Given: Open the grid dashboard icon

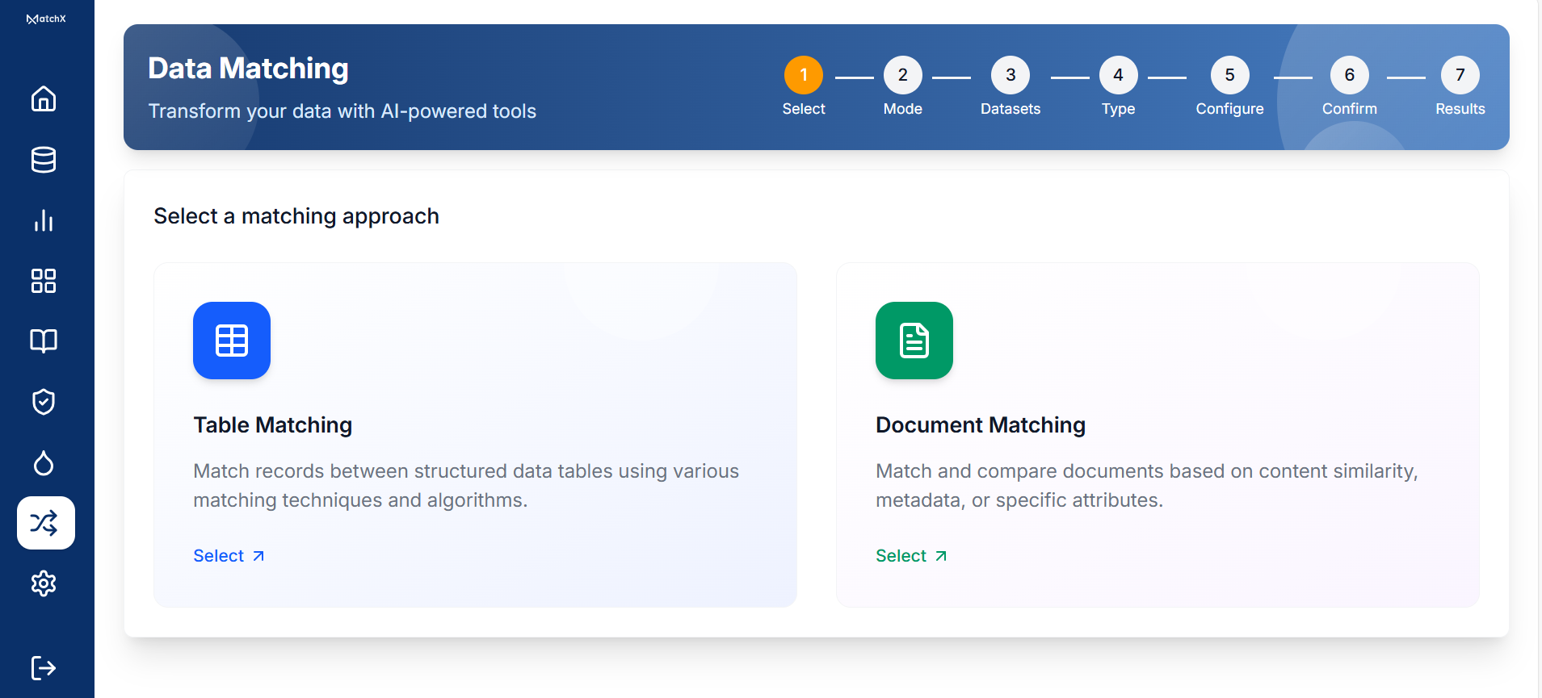Looking at the screenshot, I should pyautogui.click(x=44, y=281).
